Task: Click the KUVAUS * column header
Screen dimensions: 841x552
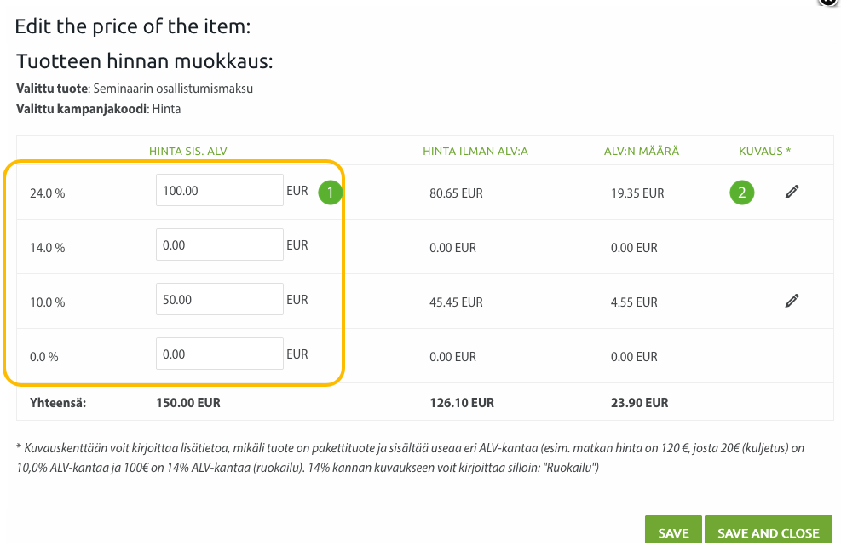Action: point(765,152)
